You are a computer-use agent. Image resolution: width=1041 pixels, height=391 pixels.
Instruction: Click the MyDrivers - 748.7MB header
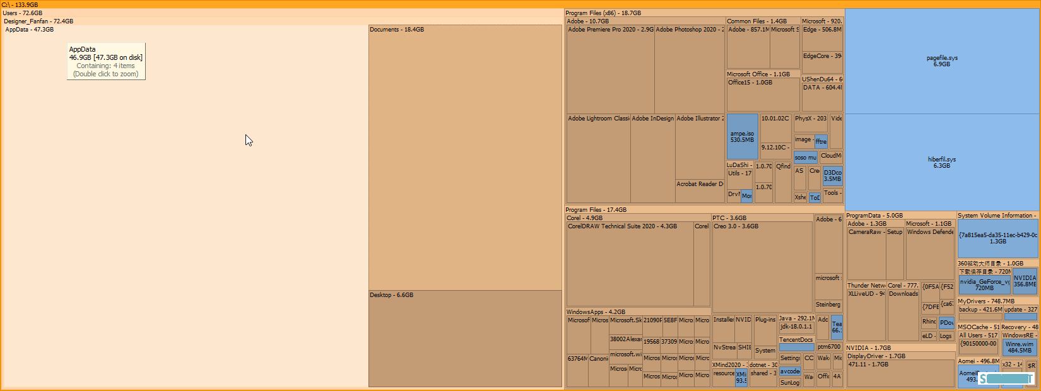997,301
